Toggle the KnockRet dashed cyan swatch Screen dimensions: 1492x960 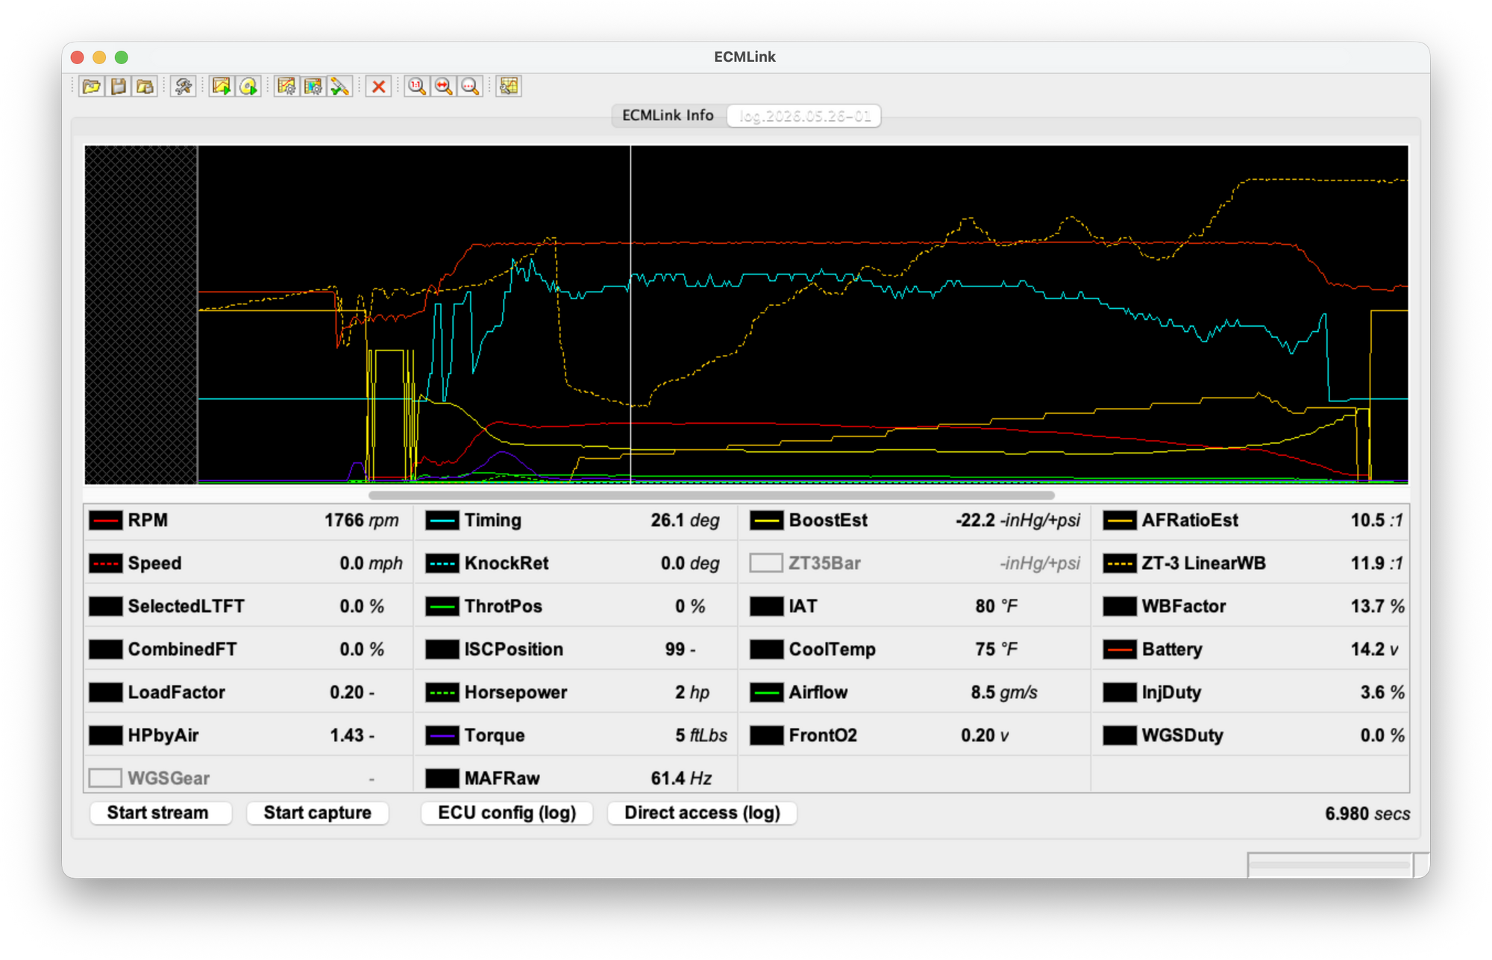[x=442, y=563]
